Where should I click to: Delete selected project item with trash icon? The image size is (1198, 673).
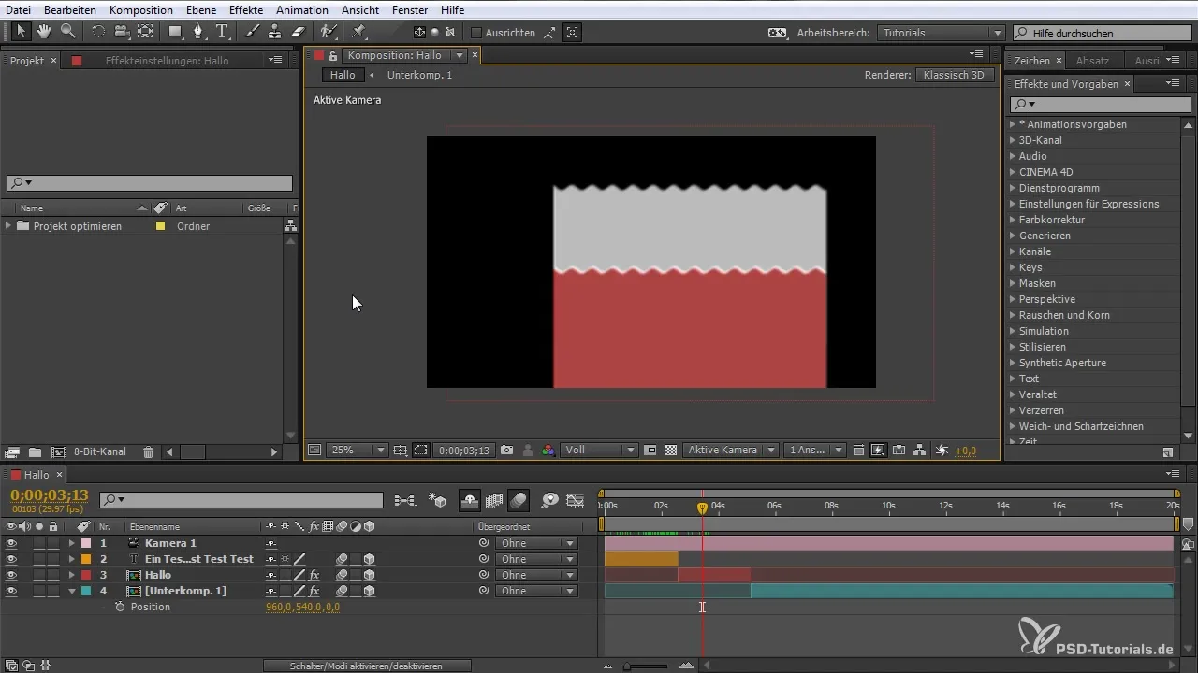click(x=148, y=451)
